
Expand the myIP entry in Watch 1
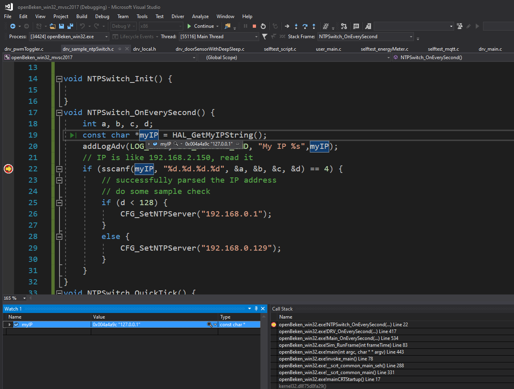click(x=9, y=324)
